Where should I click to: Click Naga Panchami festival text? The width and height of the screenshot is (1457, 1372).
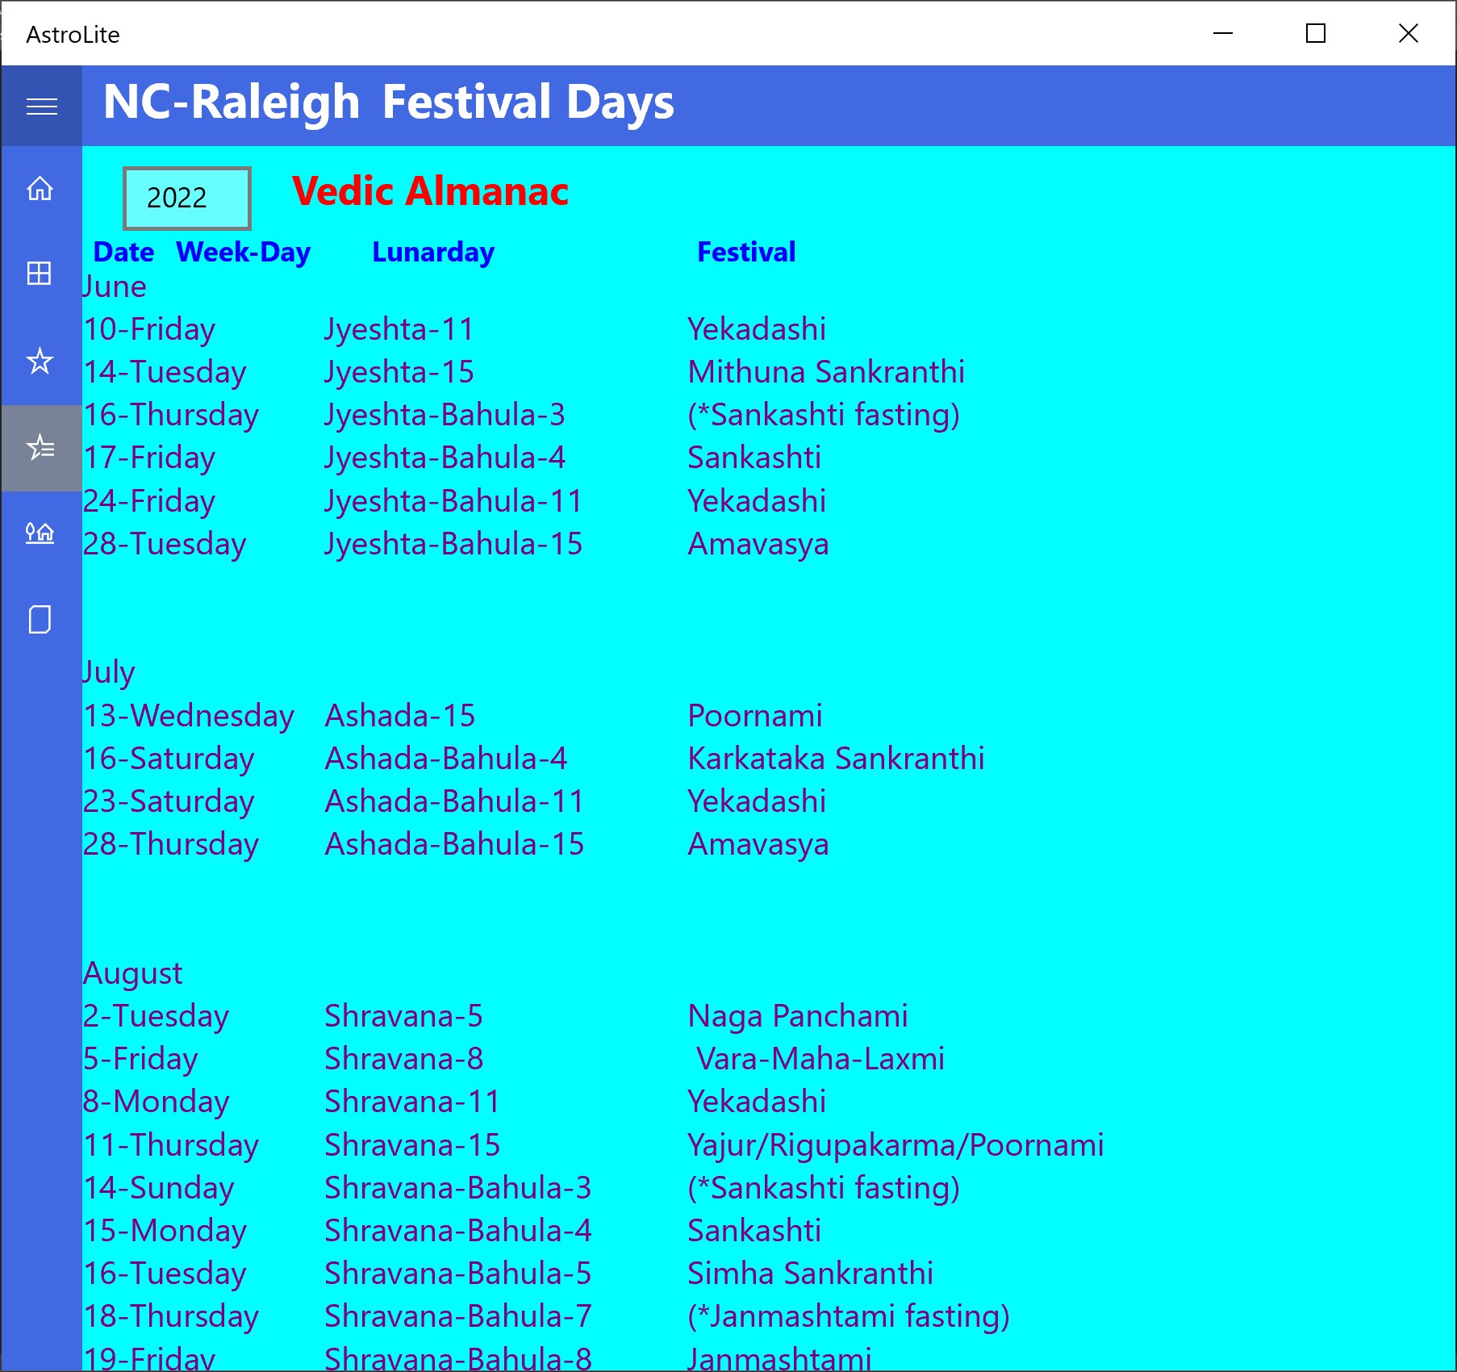[x=798, y=1016]
